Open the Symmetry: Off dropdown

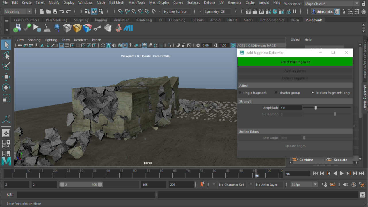(217, 11)
